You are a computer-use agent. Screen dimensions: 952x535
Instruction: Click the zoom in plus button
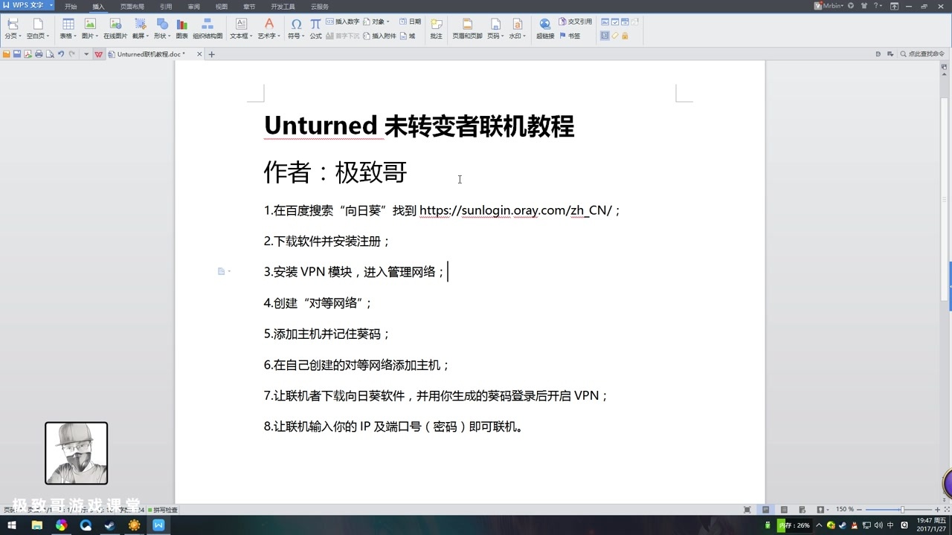pyautogui.click(x=937, y=510)
